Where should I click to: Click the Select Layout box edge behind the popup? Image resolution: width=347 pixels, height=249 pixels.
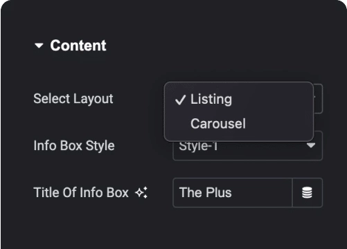pos(318,99)
